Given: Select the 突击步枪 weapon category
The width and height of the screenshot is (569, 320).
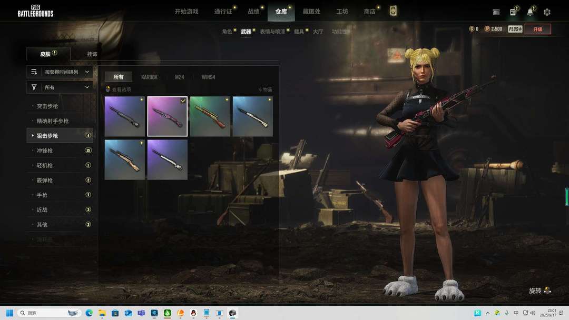Looking at the screenshot, I should click(x=60, y=106).
